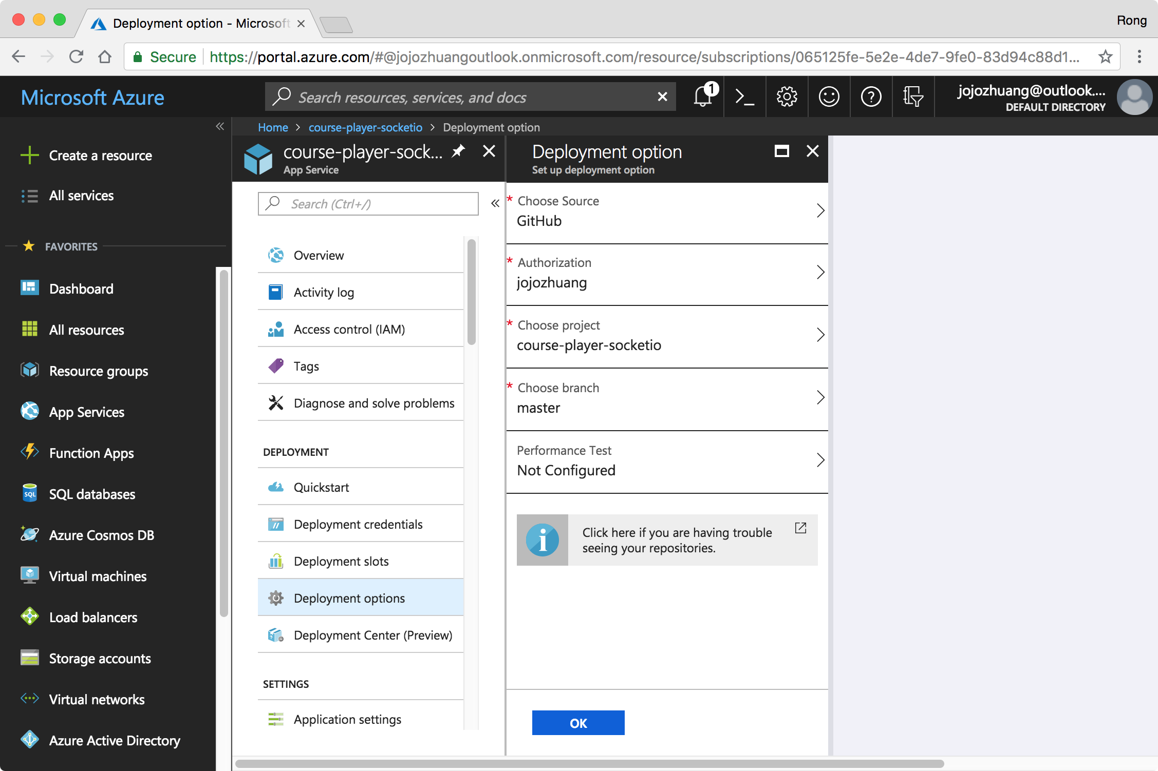This screenshot has width=1158, height=771.
Task: Open Overview in resource menu
Action: 361,255
